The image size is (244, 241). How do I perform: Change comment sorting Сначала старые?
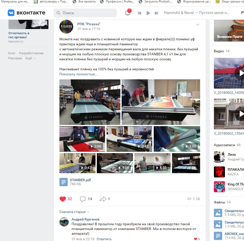point(74,212)
